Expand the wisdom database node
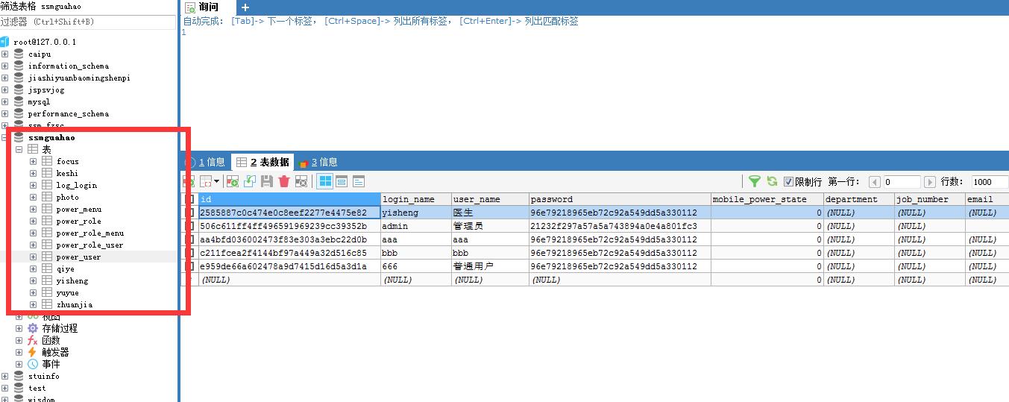This screenshot has width=1009, height=402. coord(4,398)
